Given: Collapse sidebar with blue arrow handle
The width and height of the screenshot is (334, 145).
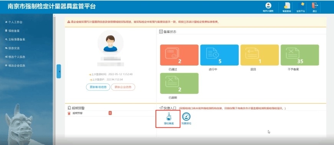Looking at the screenshot, I should pos(59,71).
